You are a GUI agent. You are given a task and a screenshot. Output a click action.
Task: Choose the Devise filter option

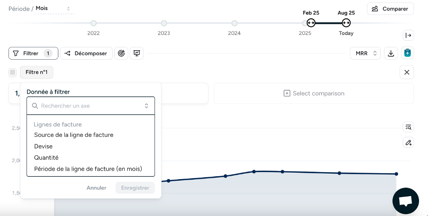[x=43, y=146]
